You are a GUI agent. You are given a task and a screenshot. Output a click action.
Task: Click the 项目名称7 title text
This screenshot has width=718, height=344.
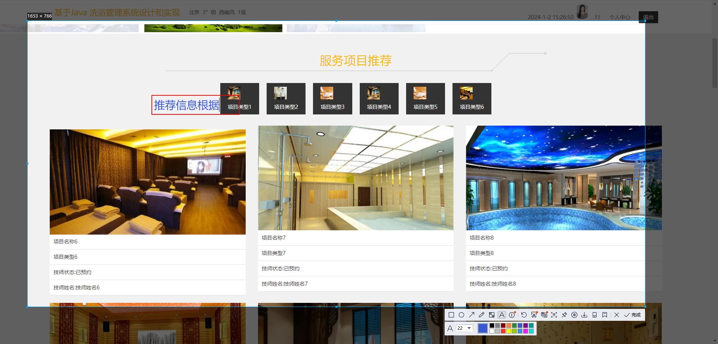(274, 238)
